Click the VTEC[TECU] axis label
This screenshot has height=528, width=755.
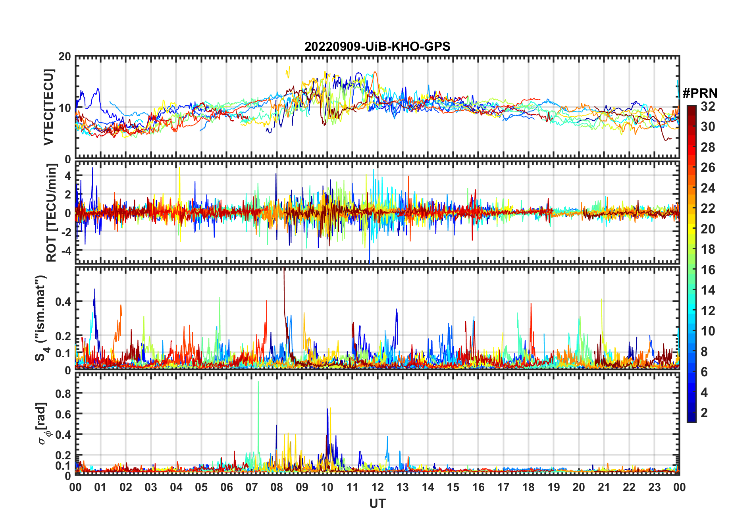coord(48,107)
